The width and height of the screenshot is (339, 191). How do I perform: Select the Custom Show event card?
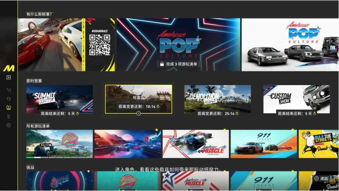[297, 99]
